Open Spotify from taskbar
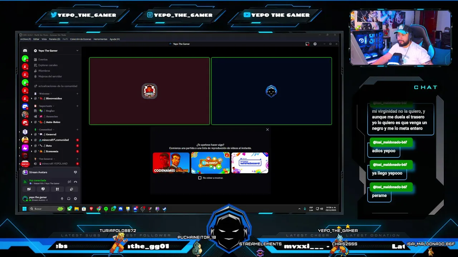 [106, 209]
